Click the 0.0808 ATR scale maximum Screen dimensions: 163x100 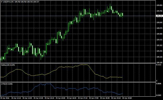(x=159, y=84)
